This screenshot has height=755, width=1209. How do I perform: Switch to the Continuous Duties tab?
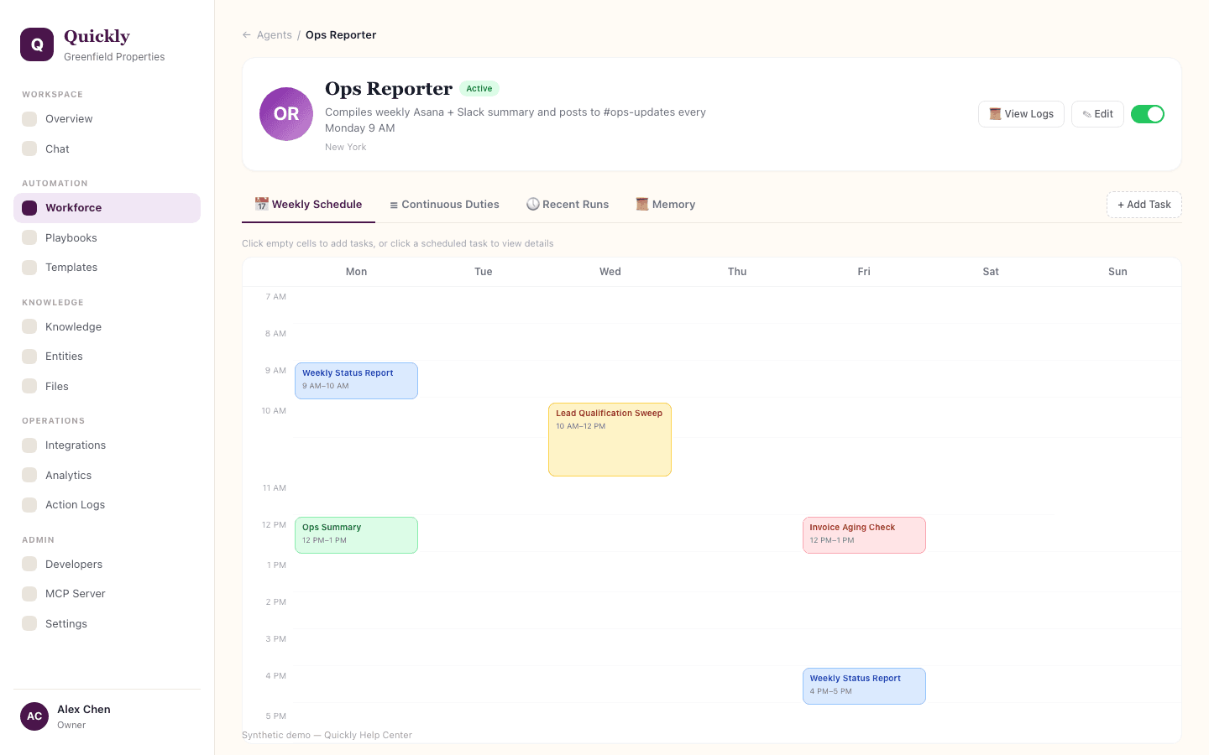[444, 205]
